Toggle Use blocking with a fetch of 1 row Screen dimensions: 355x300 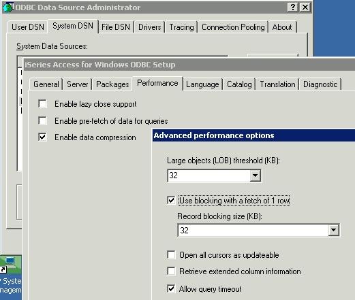click(171, 201)
